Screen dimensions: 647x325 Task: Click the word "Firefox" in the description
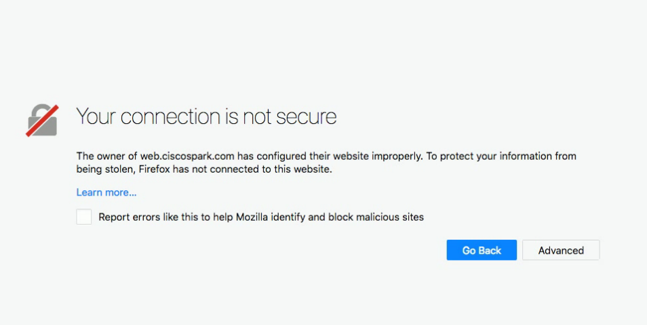pyautogui.click(x=154, y=169)
